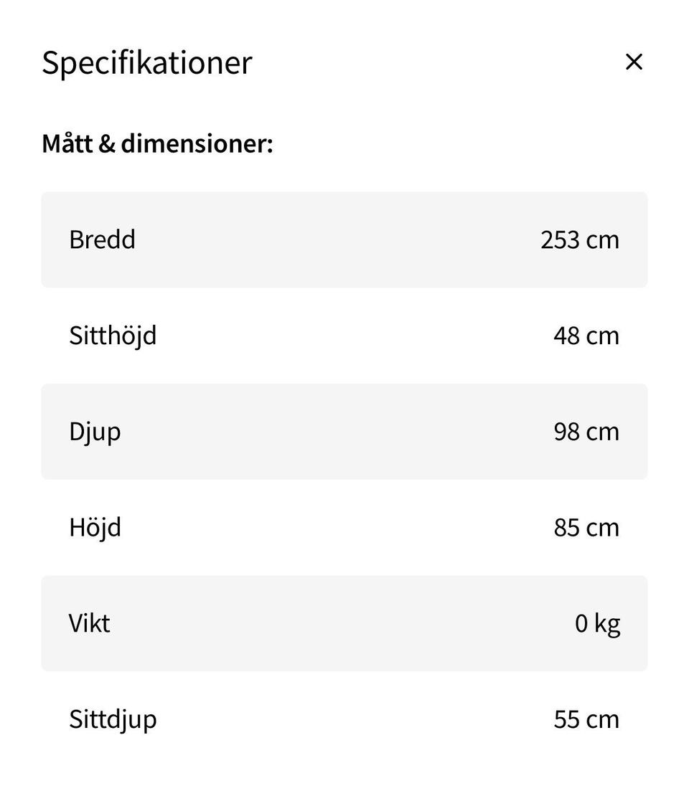Click the Mått & dimensioner section title
The width and height of the screenshot is (689, 801).
pyautogui.click(x=157, y=143)
